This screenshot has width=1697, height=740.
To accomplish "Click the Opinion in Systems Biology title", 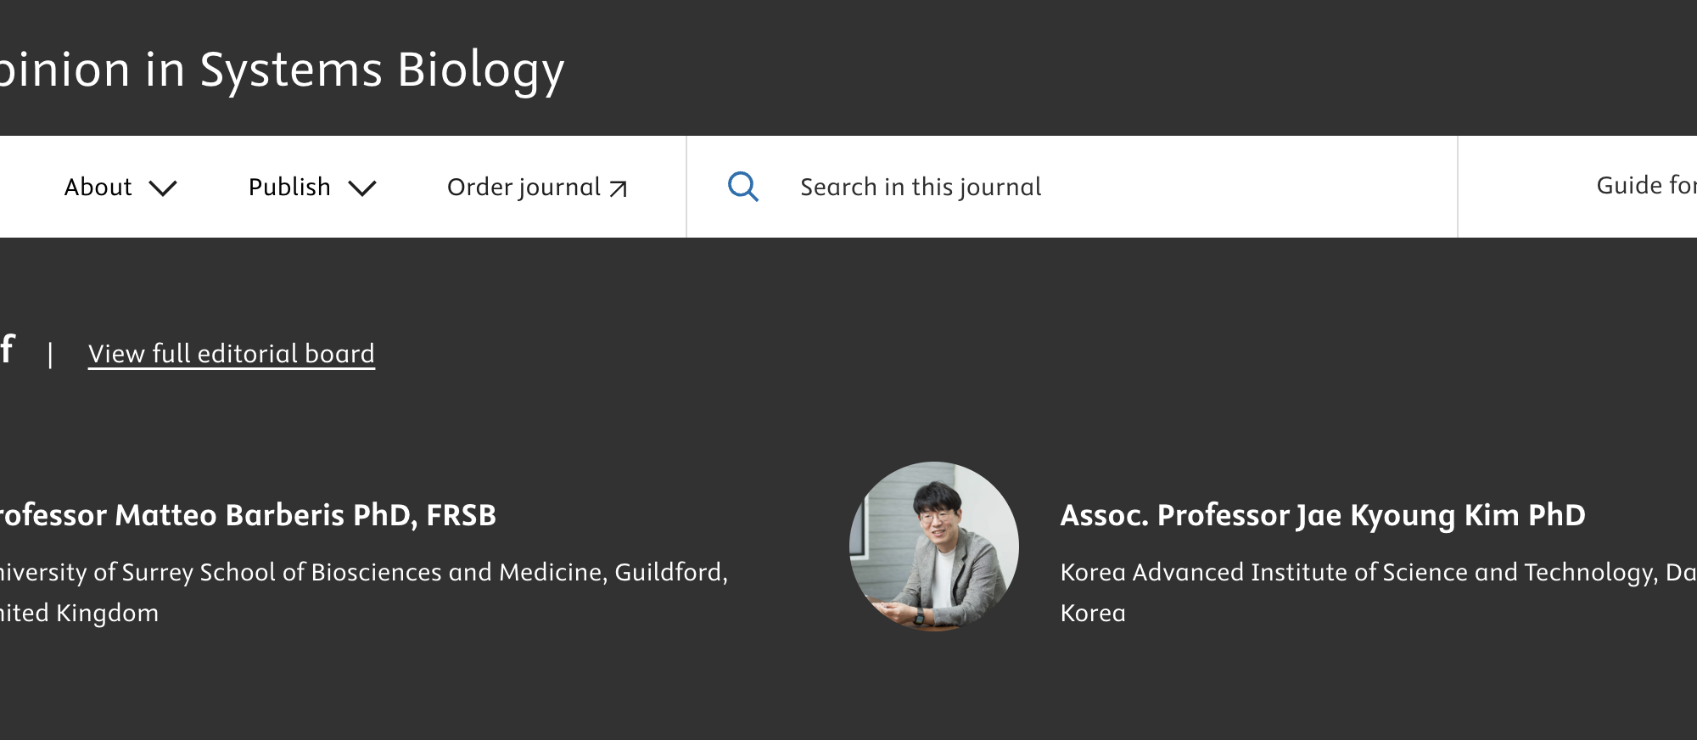I will pos(282,70).
